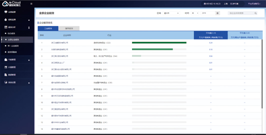Click the magnifier search icon

click(256, 13)
